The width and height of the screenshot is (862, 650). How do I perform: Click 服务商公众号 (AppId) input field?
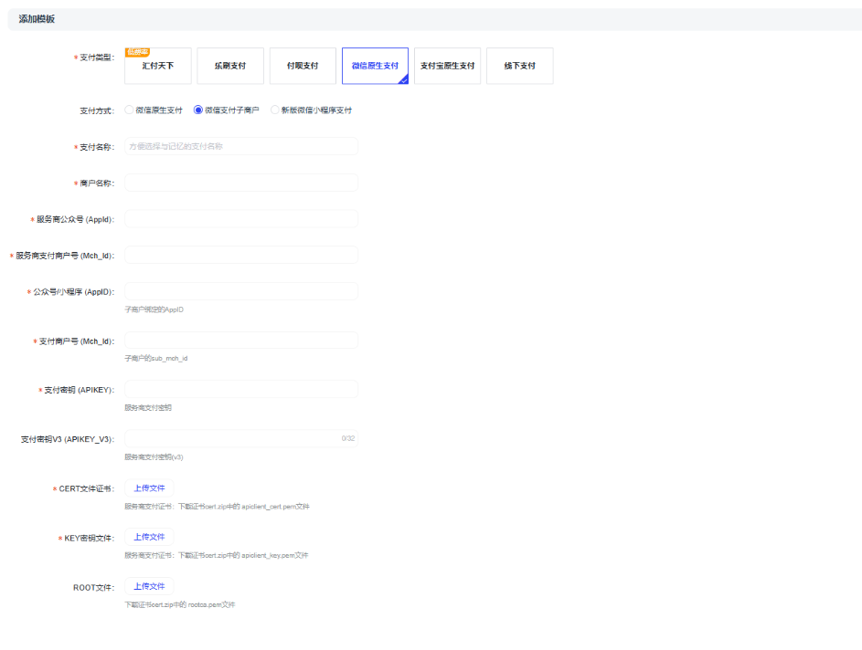coord(240,219)
